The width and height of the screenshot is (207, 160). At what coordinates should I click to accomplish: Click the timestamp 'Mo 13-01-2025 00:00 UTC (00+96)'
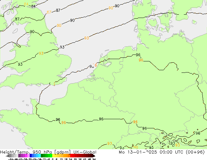coord(162,152)
